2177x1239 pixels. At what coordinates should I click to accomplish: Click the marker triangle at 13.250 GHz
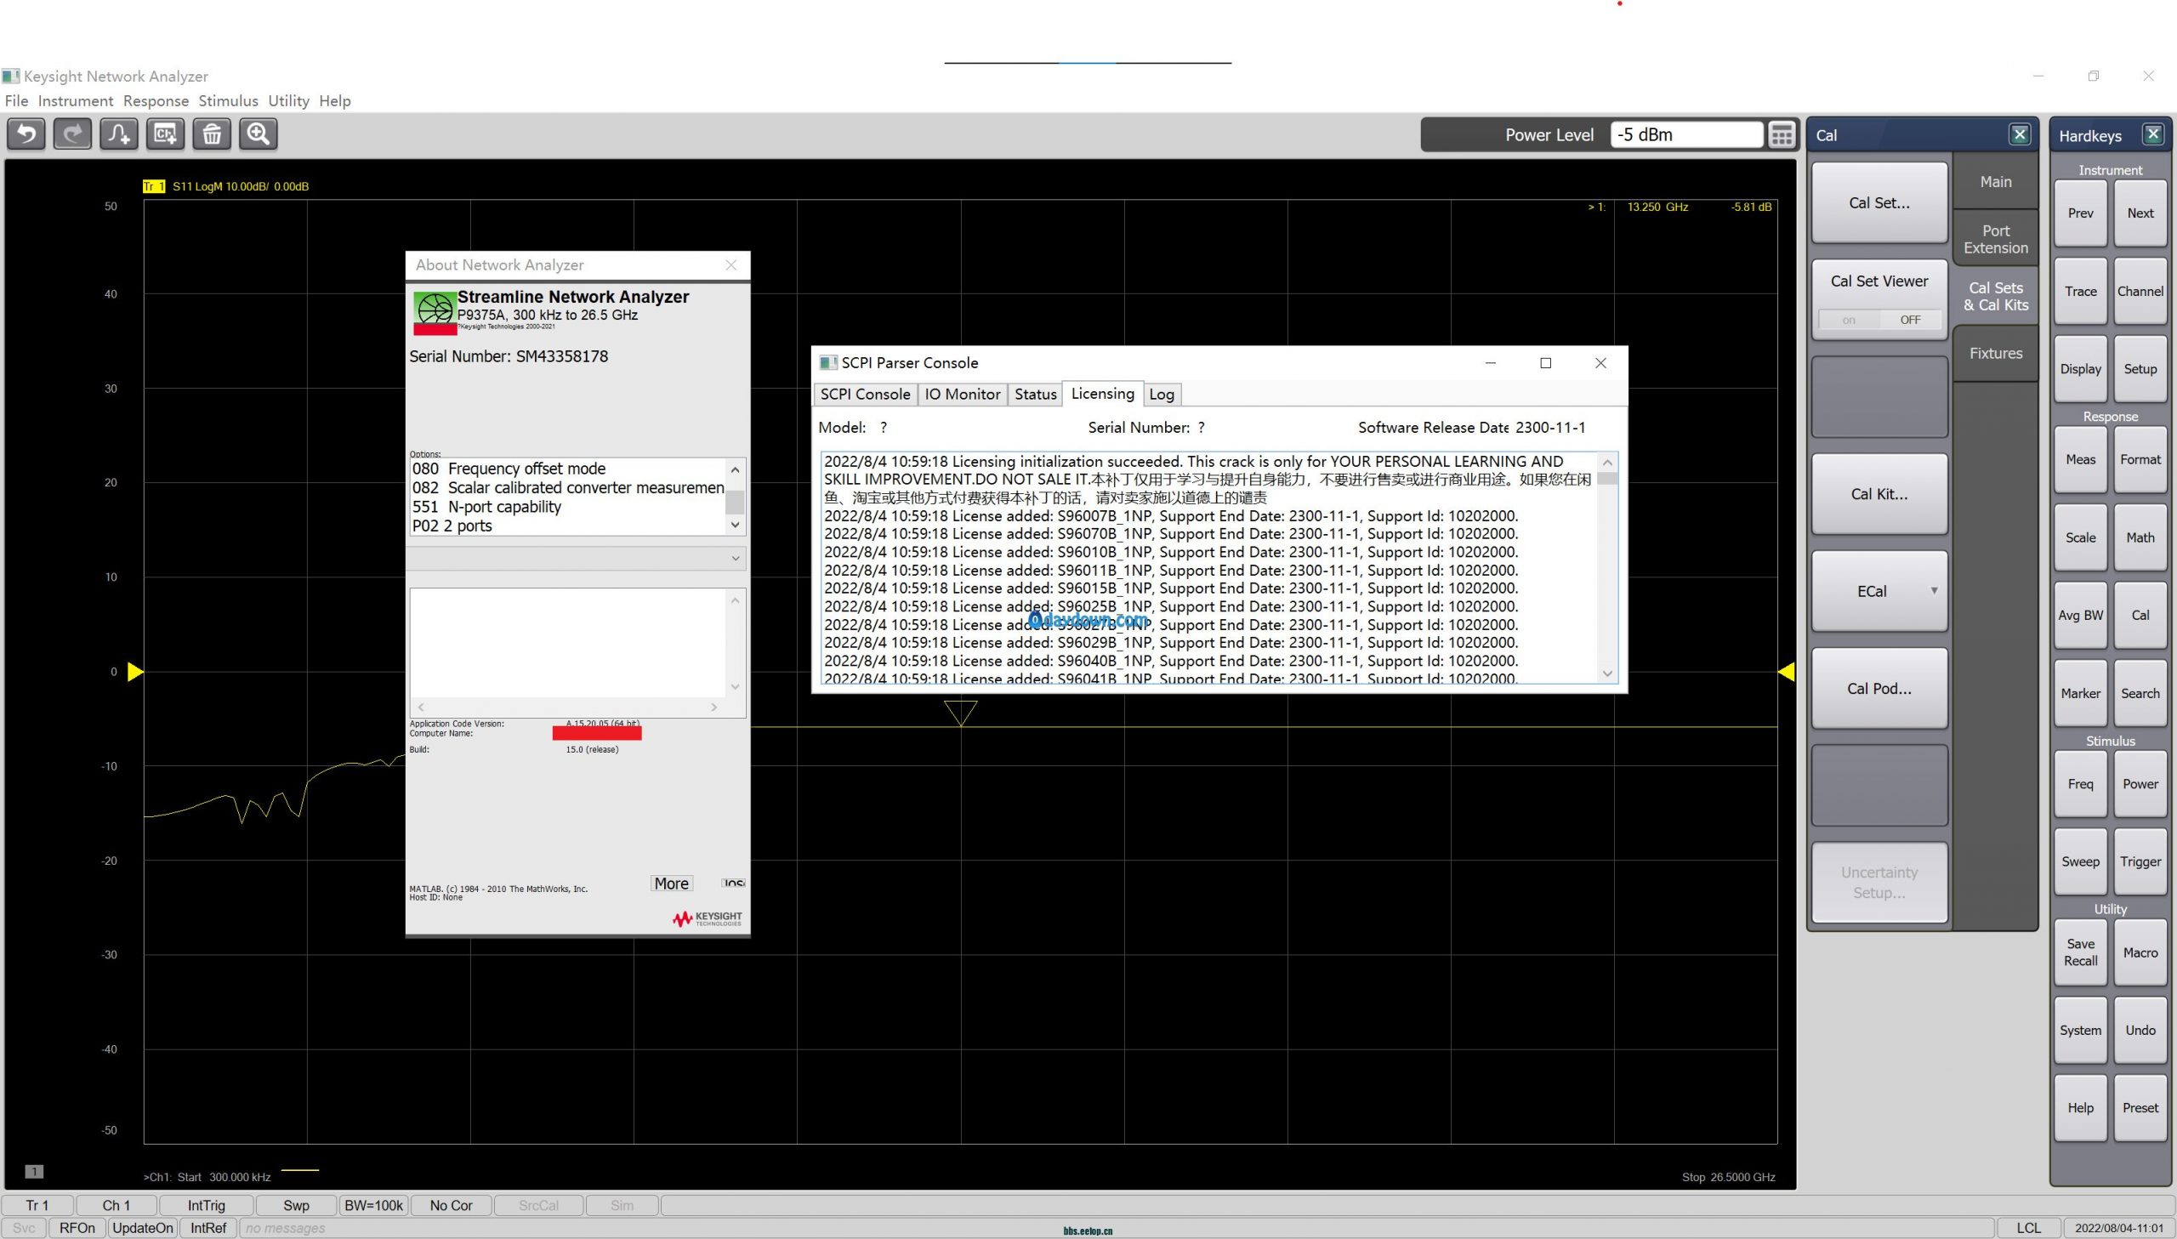(x=960, y=713)
